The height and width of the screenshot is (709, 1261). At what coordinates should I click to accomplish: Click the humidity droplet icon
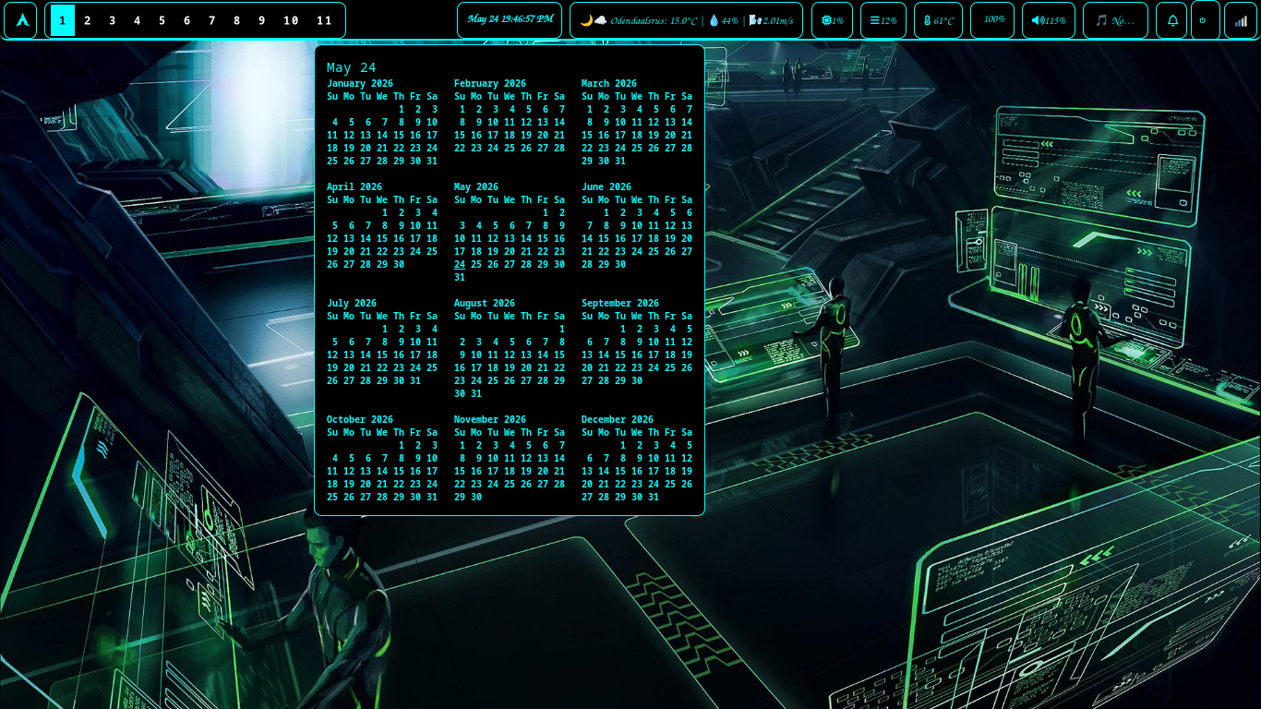coord(714,20)
